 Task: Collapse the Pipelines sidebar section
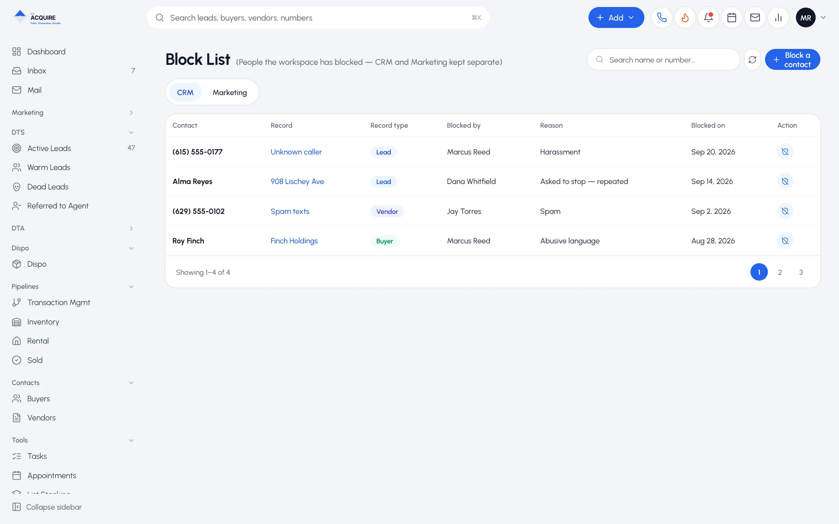coord(73,286)
